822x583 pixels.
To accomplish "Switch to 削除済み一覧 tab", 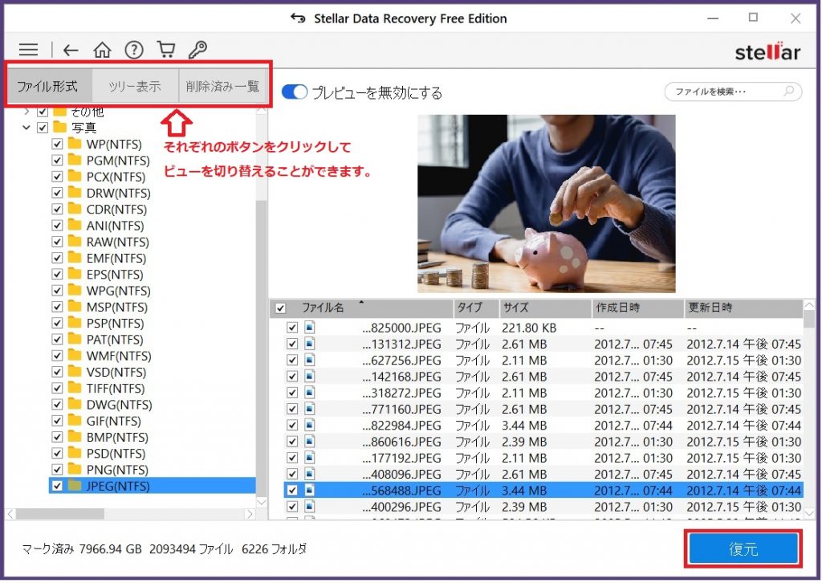I will click(x=223, y=86).
